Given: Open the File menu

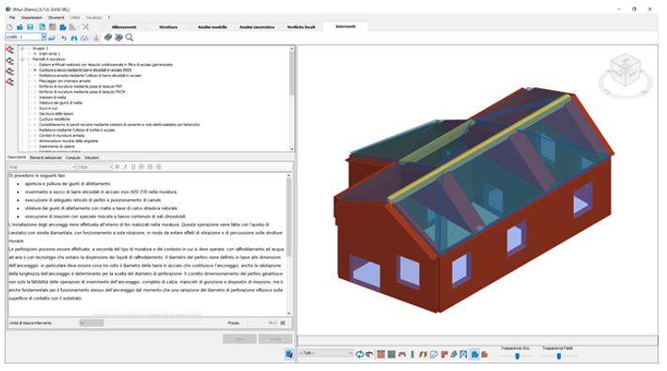Looking at the screenshot, I should (x=12, y=18).
